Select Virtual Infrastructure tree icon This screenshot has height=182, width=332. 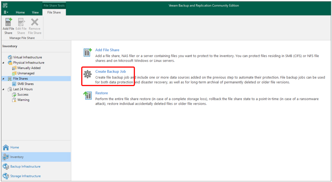[x=10, y=57]
